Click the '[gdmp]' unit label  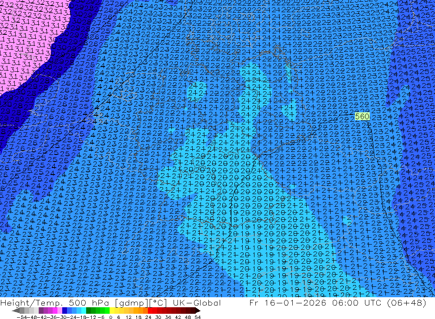click(x=131, y=302)
